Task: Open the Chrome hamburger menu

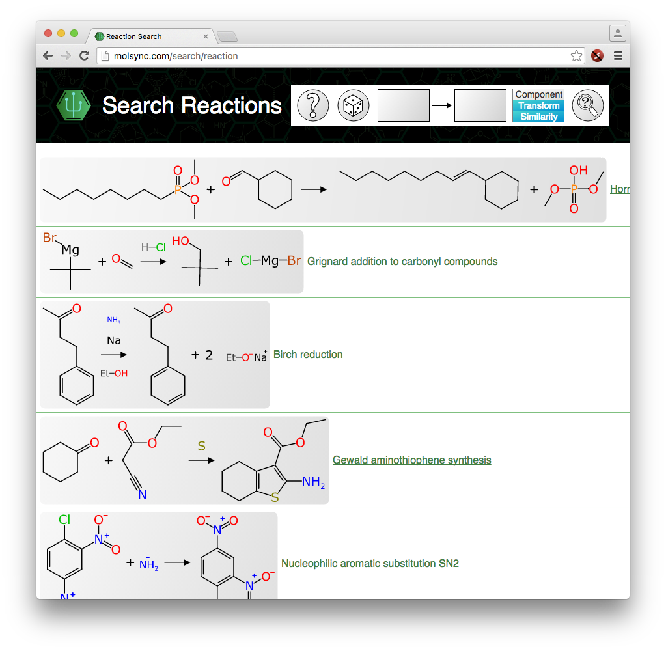Action: (617, 55)
